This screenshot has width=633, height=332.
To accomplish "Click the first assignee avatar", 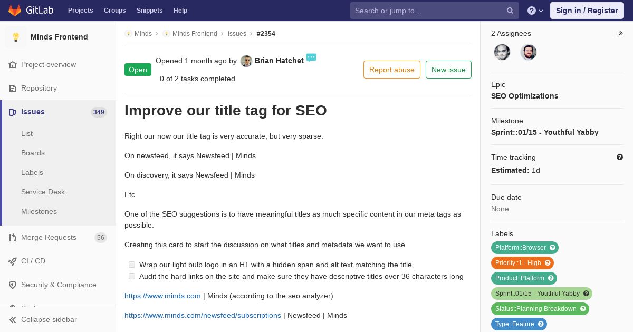I will pos(502,52).
